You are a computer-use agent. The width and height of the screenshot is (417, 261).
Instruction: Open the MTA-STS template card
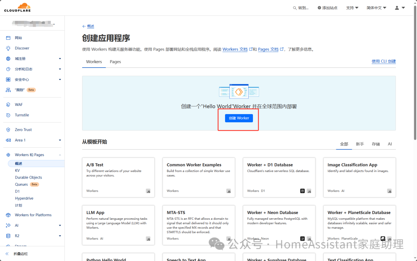pyautogui.click(x=199, y=225)
